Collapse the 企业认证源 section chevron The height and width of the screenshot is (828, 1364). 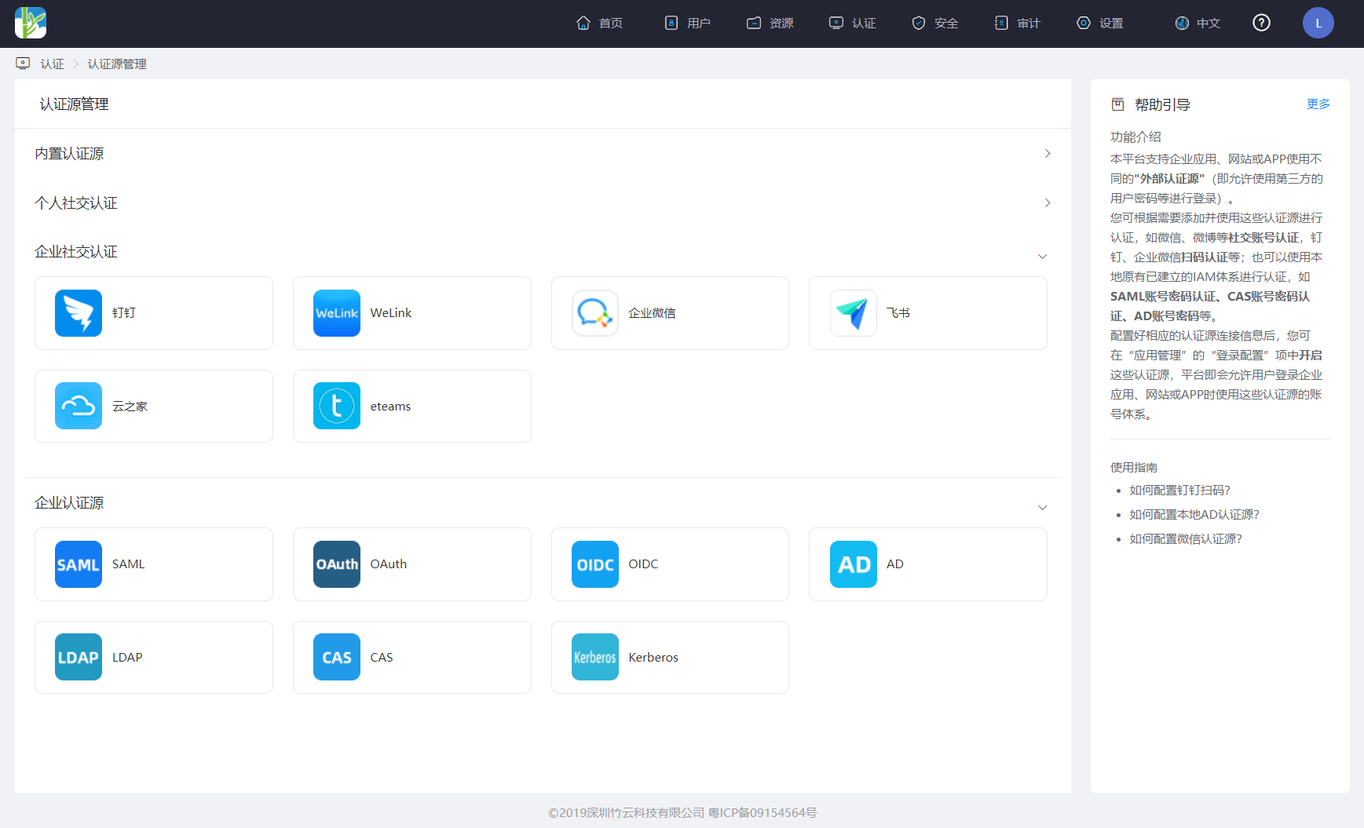pos(1043,508)
